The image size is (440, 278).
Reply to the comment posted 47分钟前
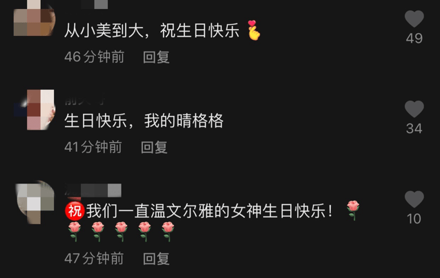(156, 259)
